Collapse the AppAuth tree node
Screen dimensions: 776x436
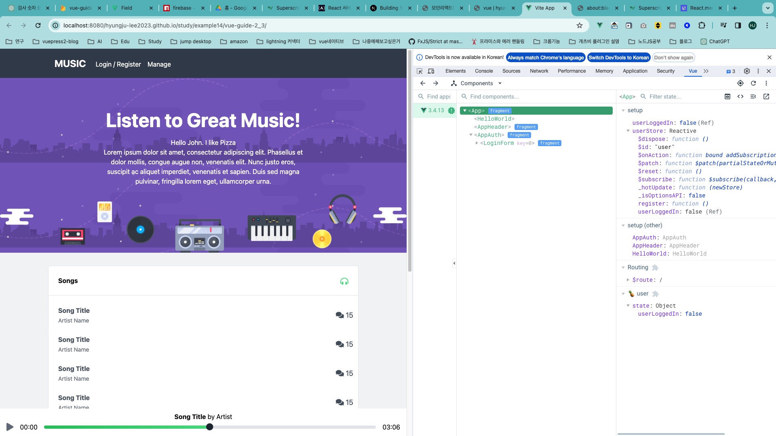coord(471,135)
